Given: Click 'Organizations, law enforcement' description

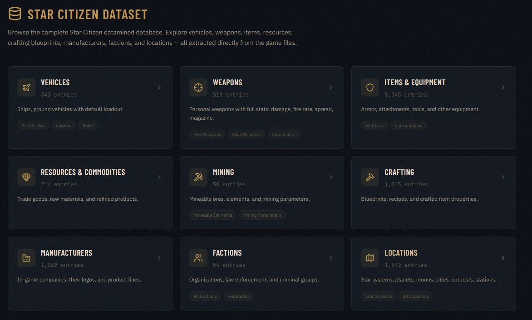Looking at the screenshot, I should (x=254, y=280).
